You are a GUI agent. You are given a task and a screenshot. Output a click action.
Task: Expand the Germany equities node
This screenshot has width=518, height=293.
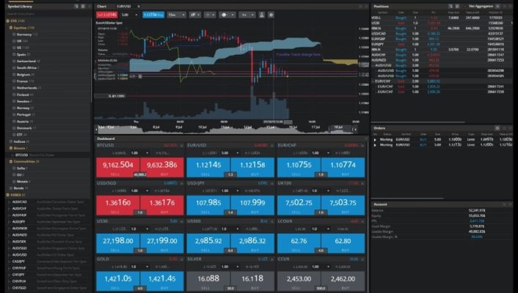pyautogui.click(x=14, y=34)
